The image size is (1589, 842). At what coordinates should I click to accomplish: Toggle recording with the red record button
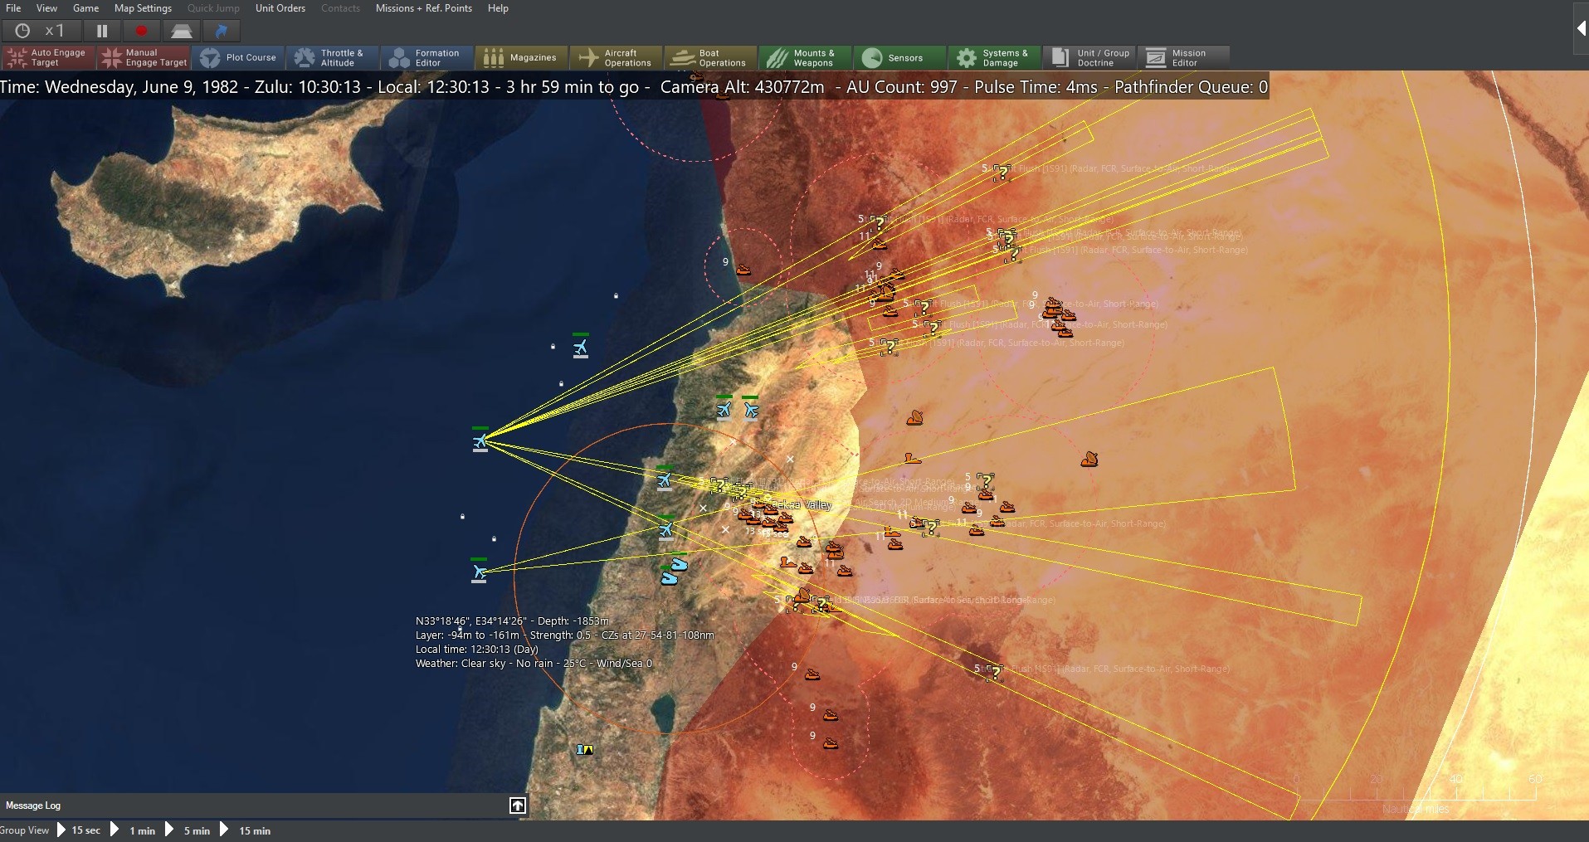[141, 30]
